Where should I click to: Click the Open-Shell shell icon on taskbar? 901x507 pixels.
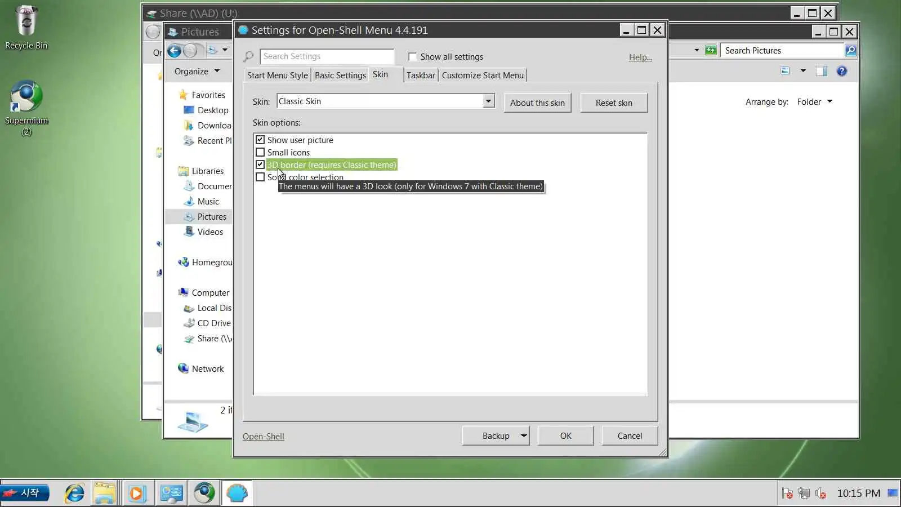click(x=237, y=493)
